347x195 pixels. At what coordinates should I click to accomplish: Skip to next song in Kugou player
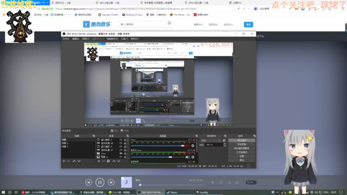[x=111, y=182]
